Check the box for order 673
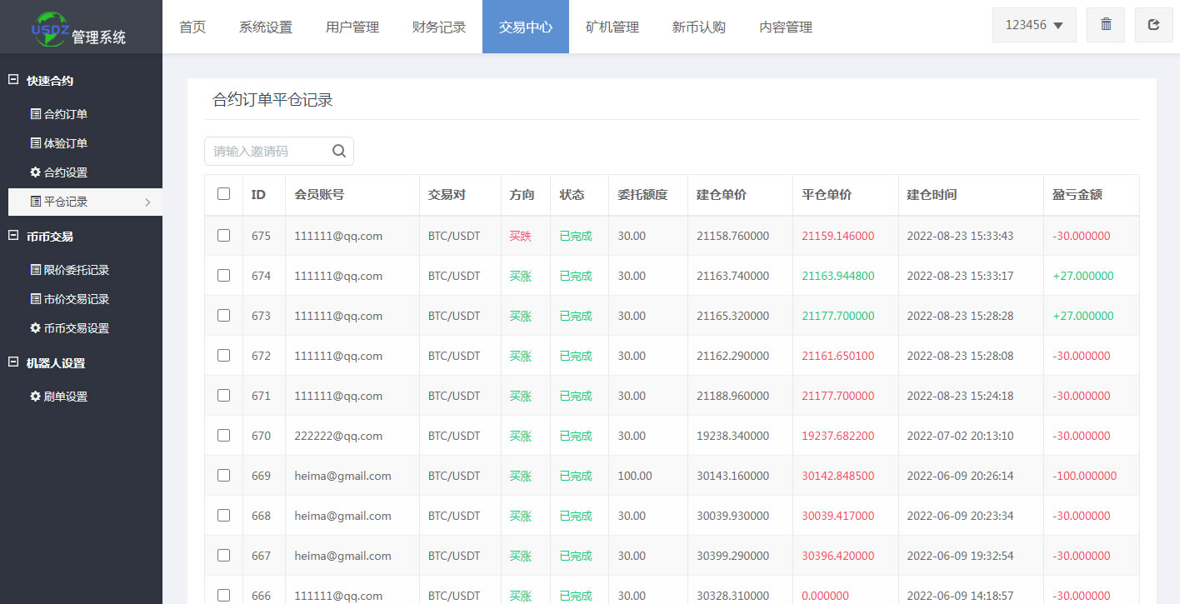 tap(223, 315)
